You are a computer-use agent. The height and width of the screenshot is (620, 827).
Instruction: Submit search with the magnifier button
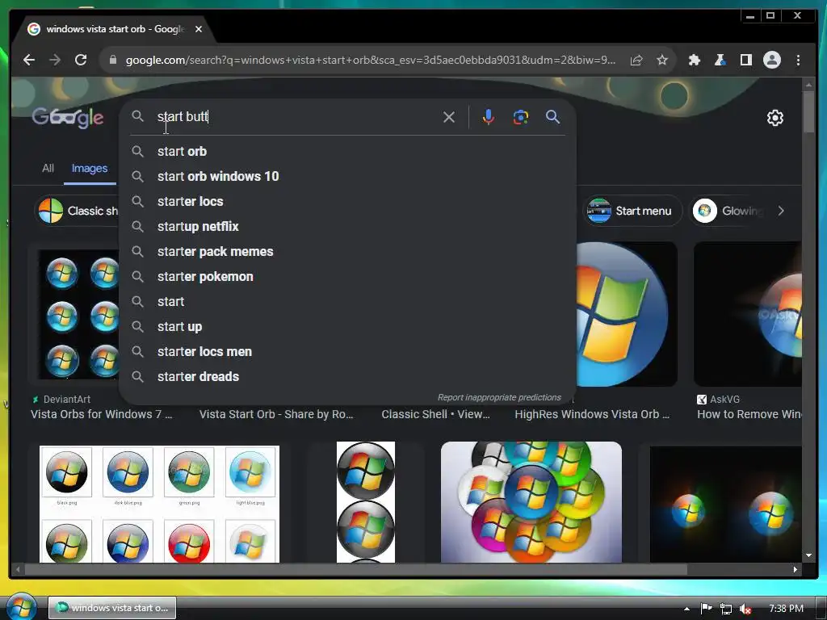(552, 117)
